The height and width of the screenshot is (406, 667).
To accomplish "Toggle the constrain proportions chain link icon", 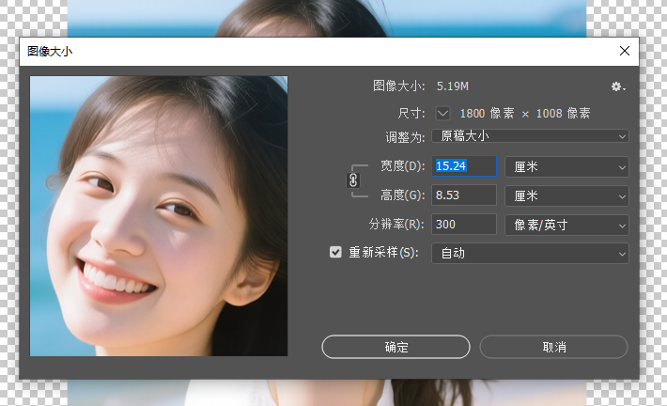I will 353,180.
